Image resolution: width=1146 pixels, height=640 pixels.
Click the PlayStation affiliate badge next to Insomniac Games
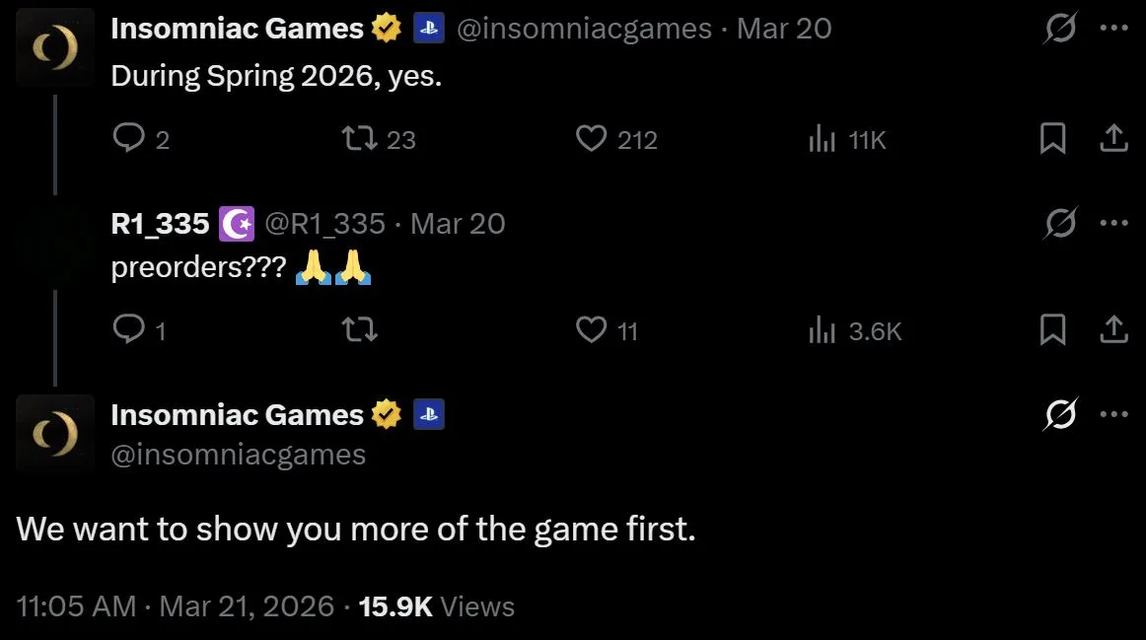427,28
